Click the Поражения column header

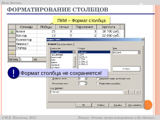pyautogui.click(x=84, y=27)
